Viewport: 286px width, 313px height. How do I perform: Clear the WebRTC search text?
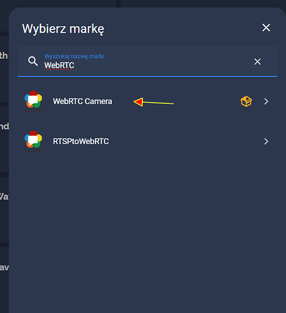pos(257,61)
